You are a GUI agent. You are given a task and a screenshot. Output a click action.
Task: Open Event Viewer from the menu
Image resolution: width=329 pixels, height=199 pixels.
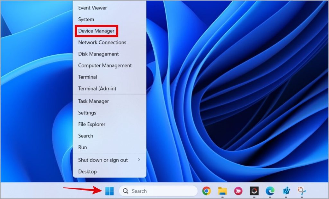(x=110, y=8)
